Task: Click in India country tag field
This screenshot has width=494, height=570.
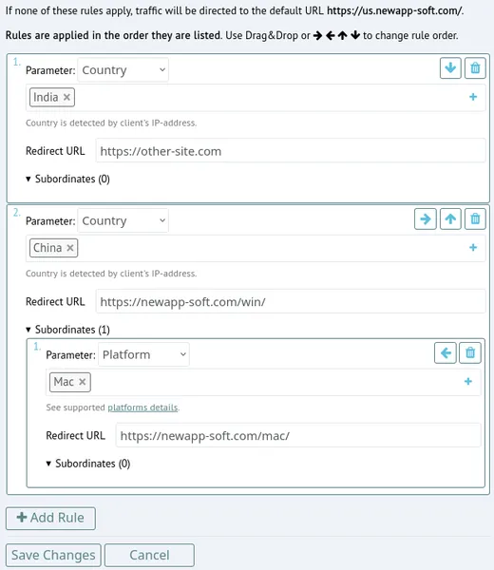Action: [256, 98]
